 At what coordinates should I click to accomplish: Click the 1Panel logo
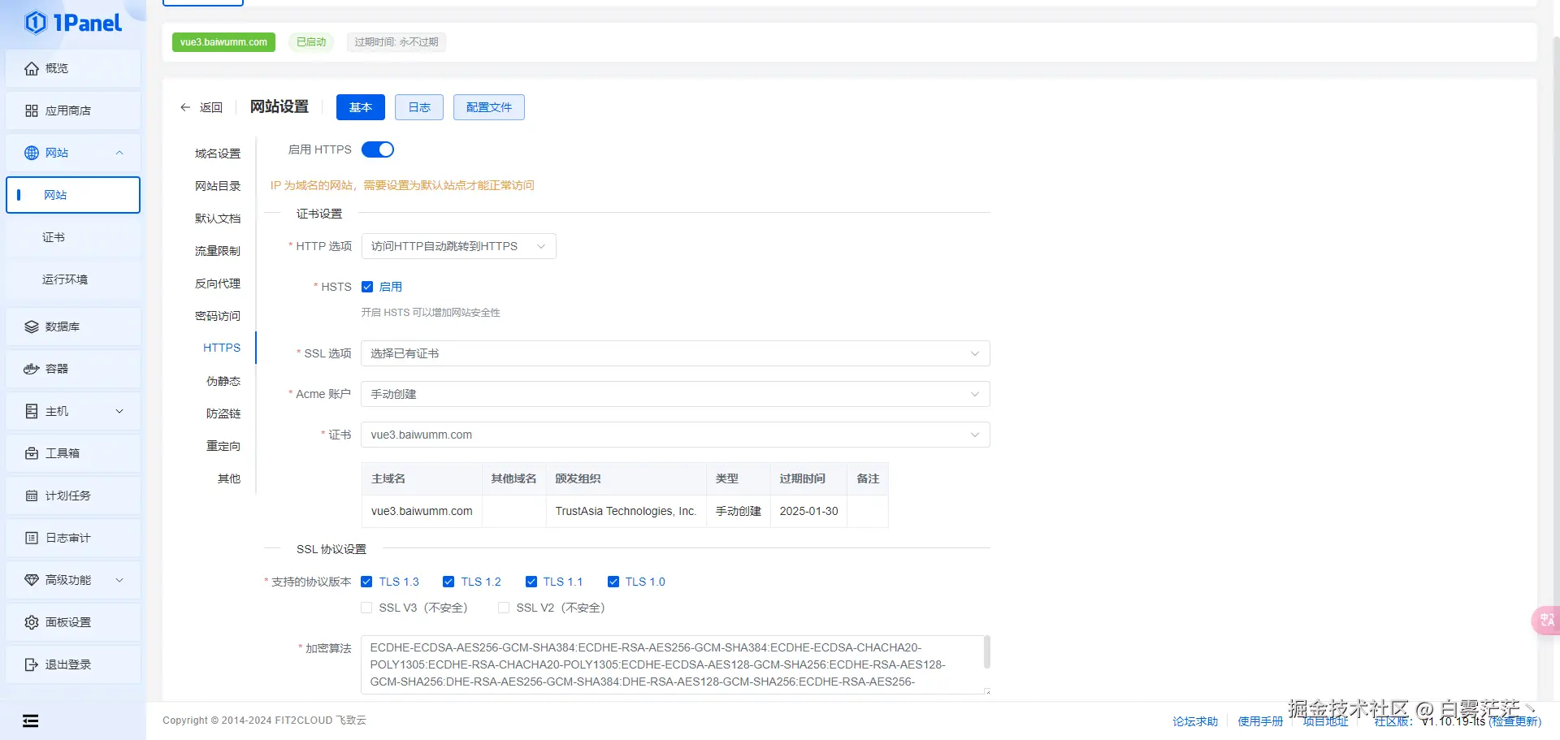(73, 23)
